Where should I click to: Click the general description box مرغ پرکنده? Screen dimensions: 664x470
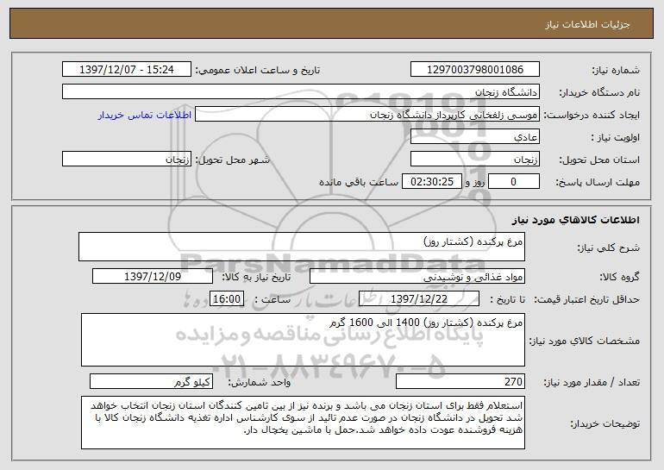(302, 247)
